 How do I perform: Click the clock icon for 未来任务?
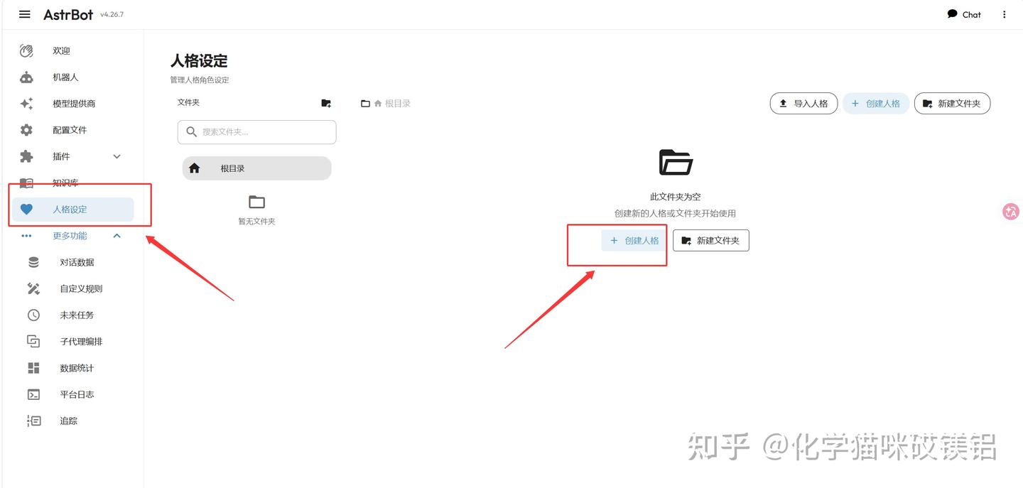33,315
